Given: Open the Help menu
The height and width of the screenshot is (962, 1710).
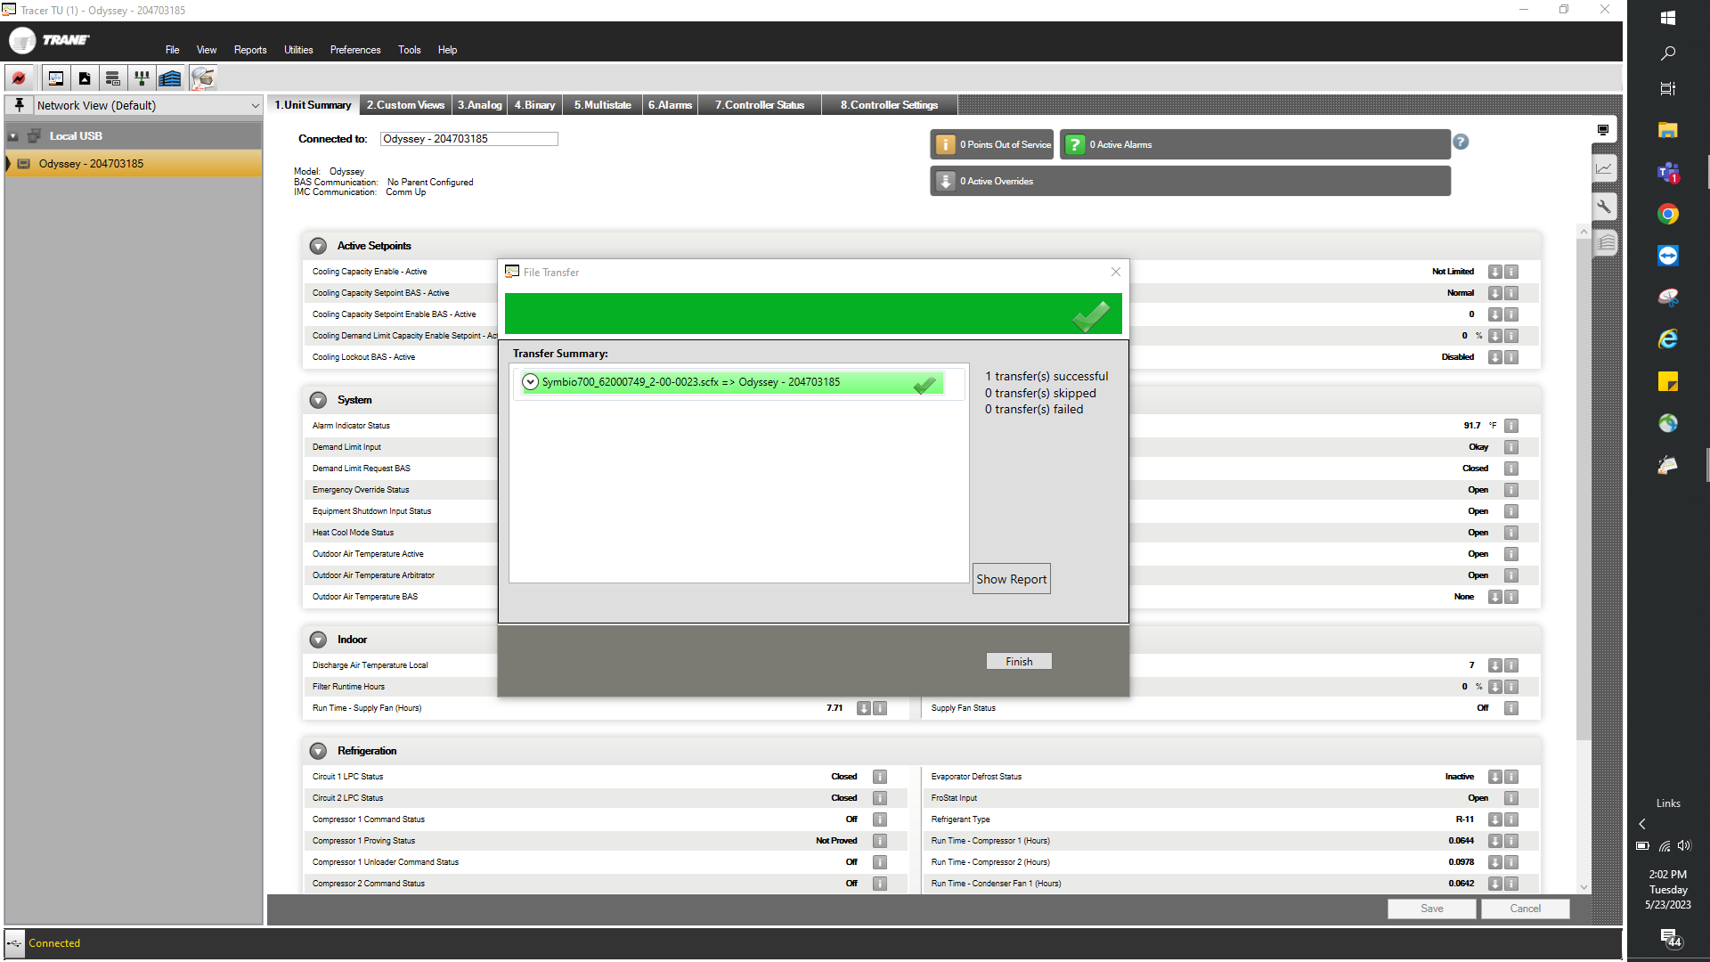Looking at the screenshot, I should (x=447, y=50).
